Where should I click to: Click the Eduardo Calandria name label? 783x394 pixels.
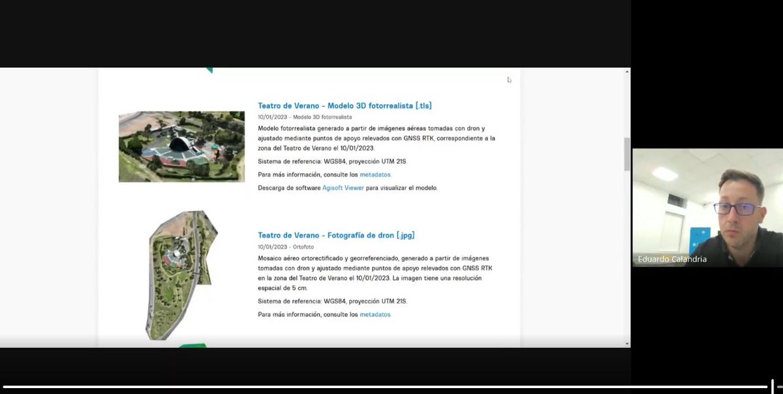(x=672, y=259)
